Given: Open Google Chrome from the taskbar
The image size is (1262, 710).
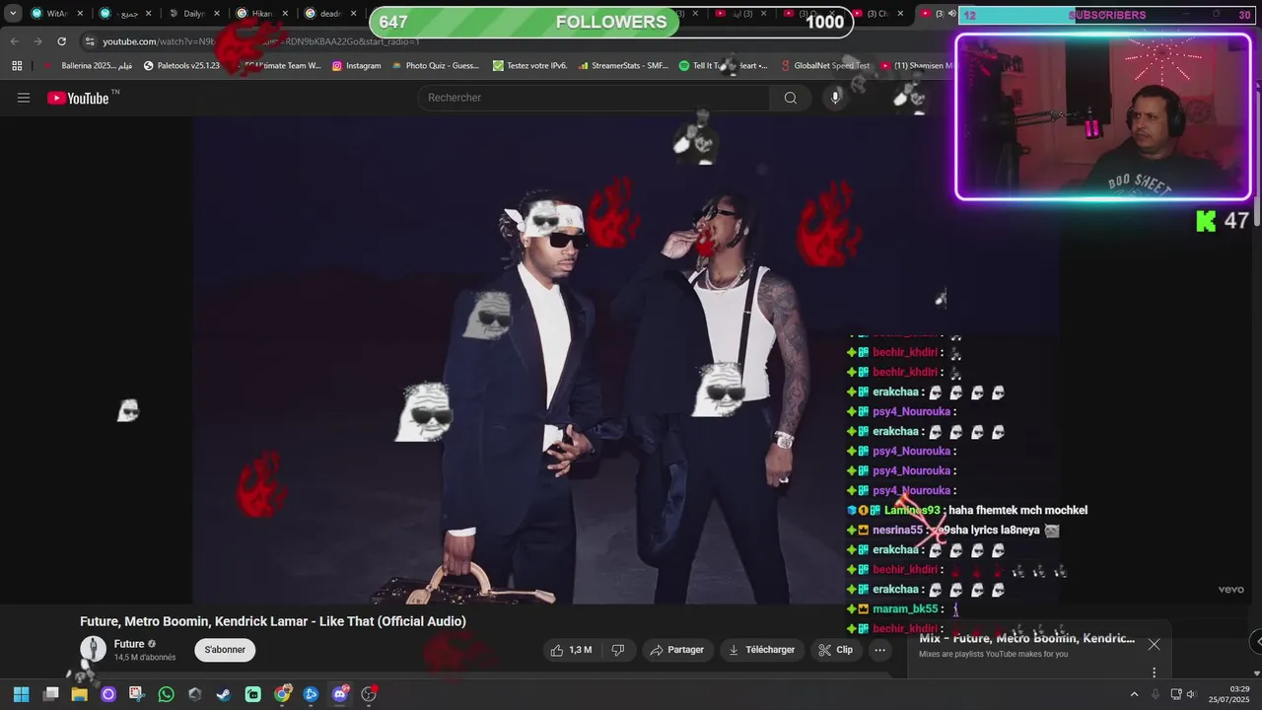Looking at the screenshot, I should (x=283, y=694).
